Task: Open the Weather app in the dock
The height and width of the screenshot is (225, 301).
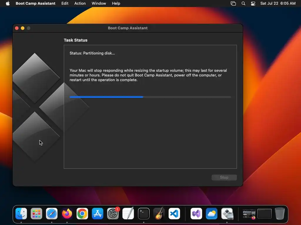Action: [x=212, y=214]
